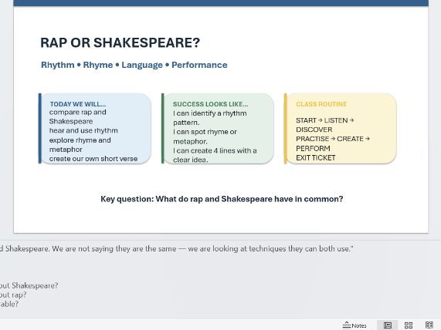This screenshot has width=441, height=330.
Task: Click the 'Rhythm • Rhyme • Language • Performance' subtitle
Action: 134,65
